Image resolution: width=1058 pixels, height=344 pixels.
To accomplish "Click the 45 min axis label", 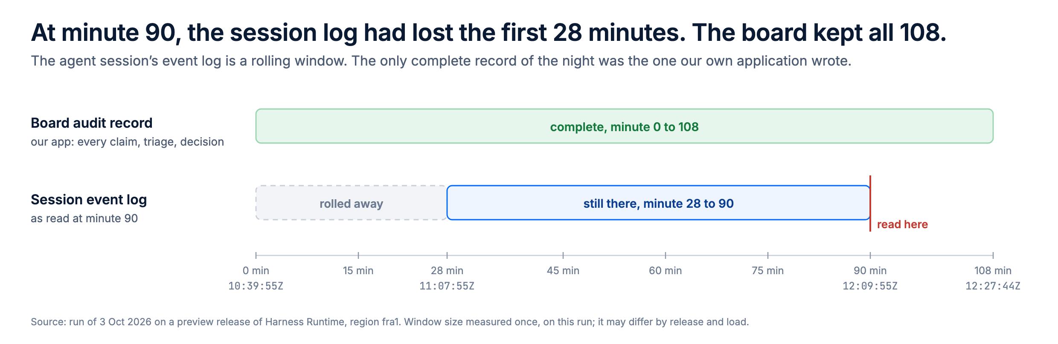I will pyautogui.click(x=563, y=270).
